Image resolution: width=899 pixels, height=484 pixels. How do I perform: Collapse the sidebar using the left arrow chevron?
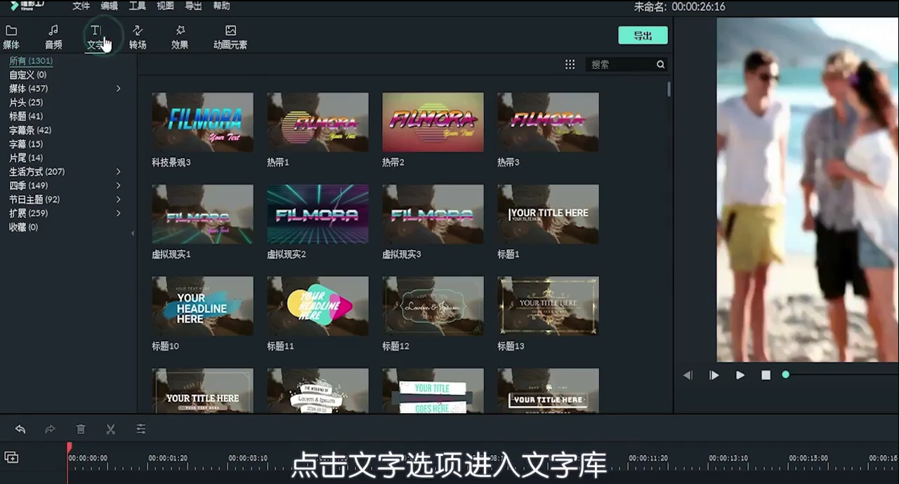pos(133,233)
